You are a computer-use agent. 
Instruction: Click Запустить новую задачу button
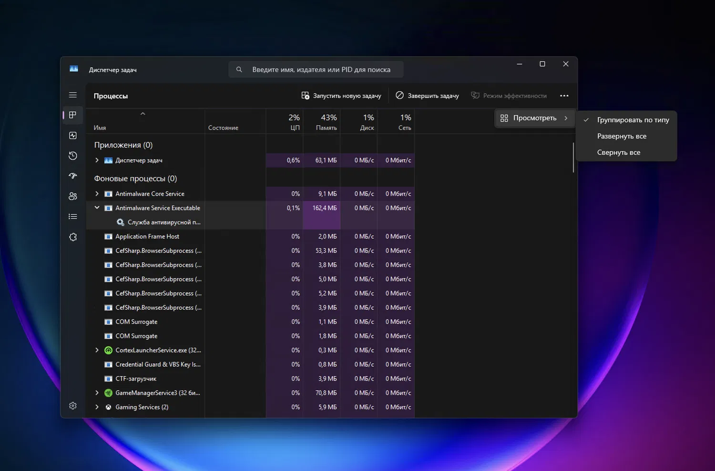(x=341, y=96)
